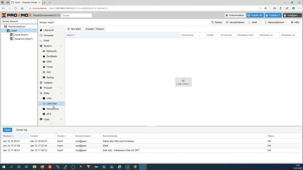
Task: Select Rechenzentrum in the tree
Action: coord(17,26)
